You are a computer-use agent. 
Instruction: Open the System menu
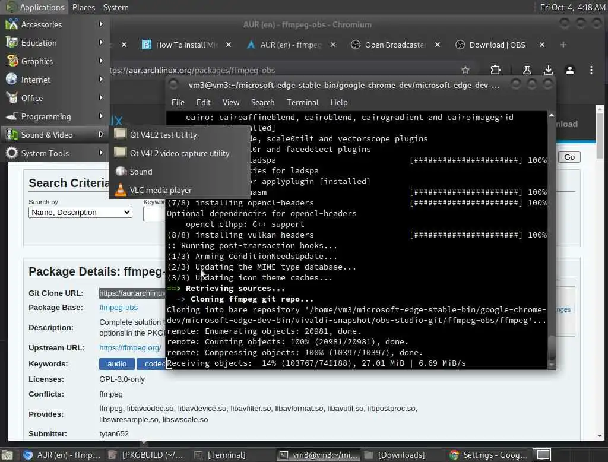click(116, 7)
